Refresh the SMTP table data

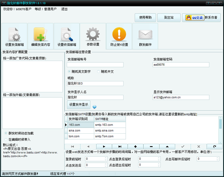pos(215,147)
